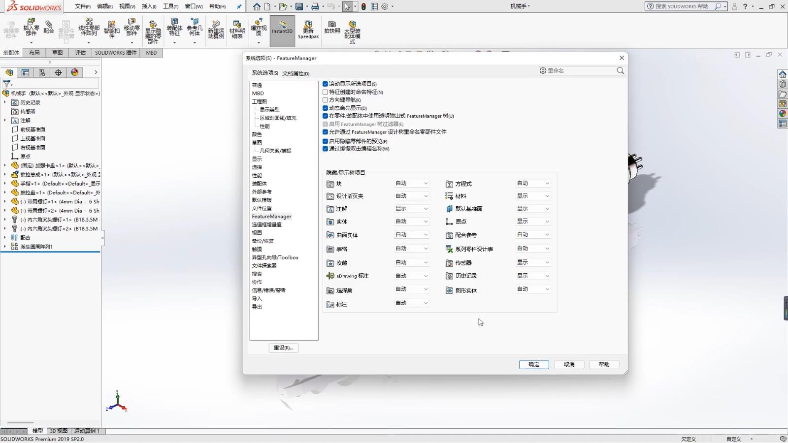Click the 更新 Speedpak icon
This screenshot has height=443, width=788.
coord(308,30)
